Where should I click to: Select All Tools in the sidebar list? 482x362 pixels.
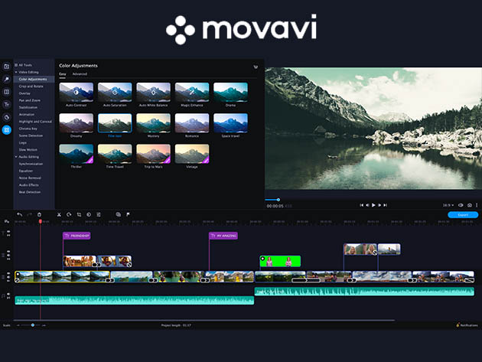[x=25, y=65]
